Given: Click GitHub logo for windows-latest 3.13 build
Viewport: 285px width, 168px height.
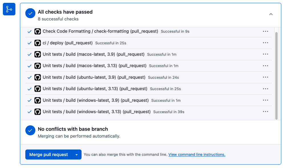Looking at the screenshot, I should [x=38, y=112].
